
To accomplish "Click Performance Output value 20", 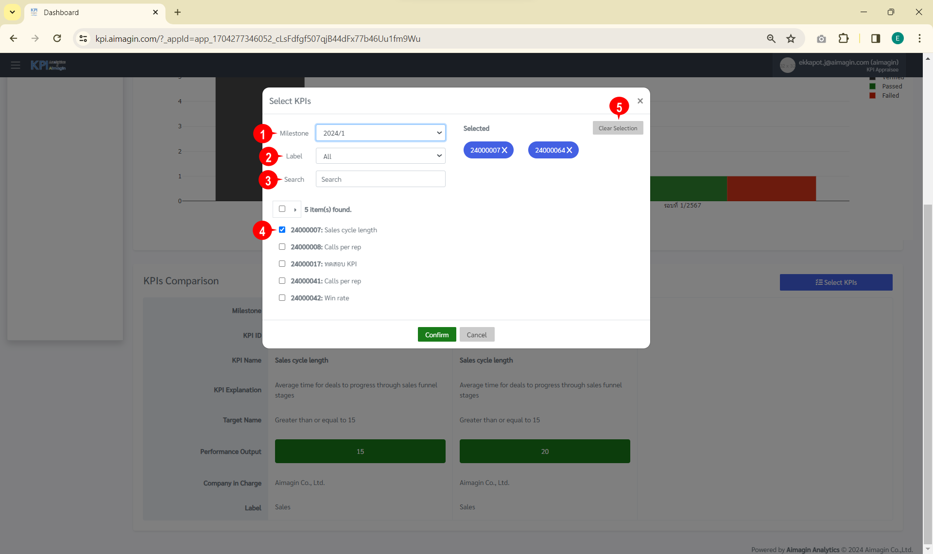I will (545, 451).
